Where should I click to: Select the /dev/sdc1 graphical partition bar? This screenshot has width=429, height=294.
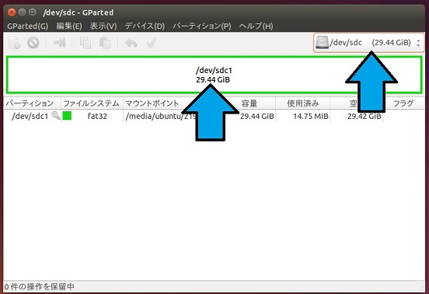(x=214, y=75)
